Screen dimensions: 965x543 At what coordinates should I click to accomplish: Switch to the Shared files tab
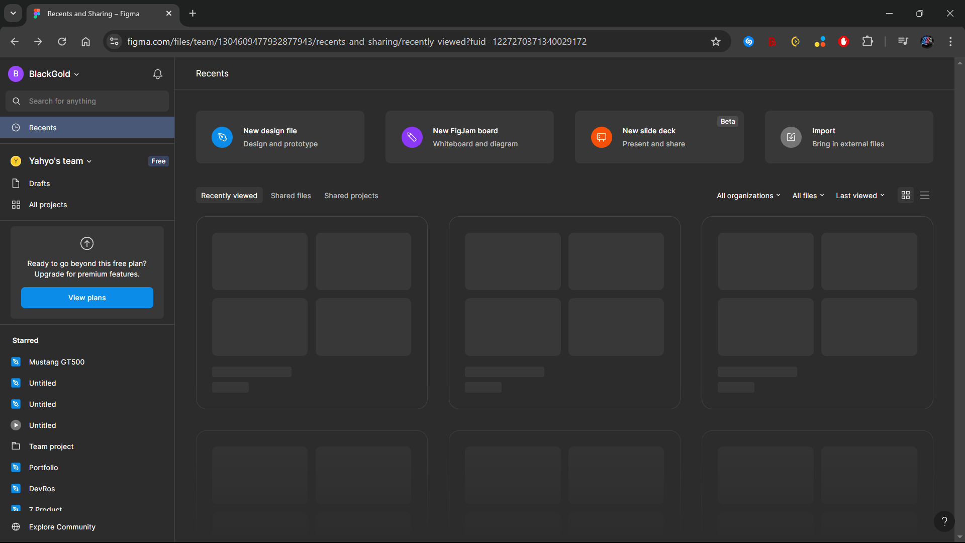pyautogui.click(x=291, y=196)
